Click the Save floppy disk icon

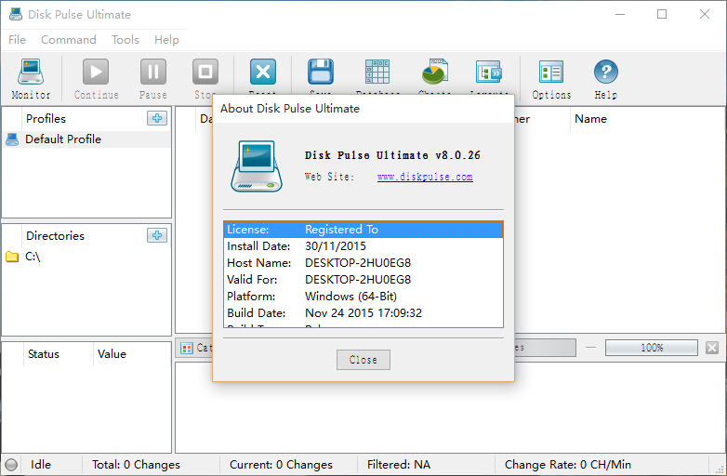[x=321, y=73]
